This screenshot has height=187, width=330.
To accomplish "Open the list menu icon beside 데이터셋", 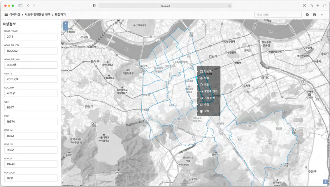I will coord(6,15).
